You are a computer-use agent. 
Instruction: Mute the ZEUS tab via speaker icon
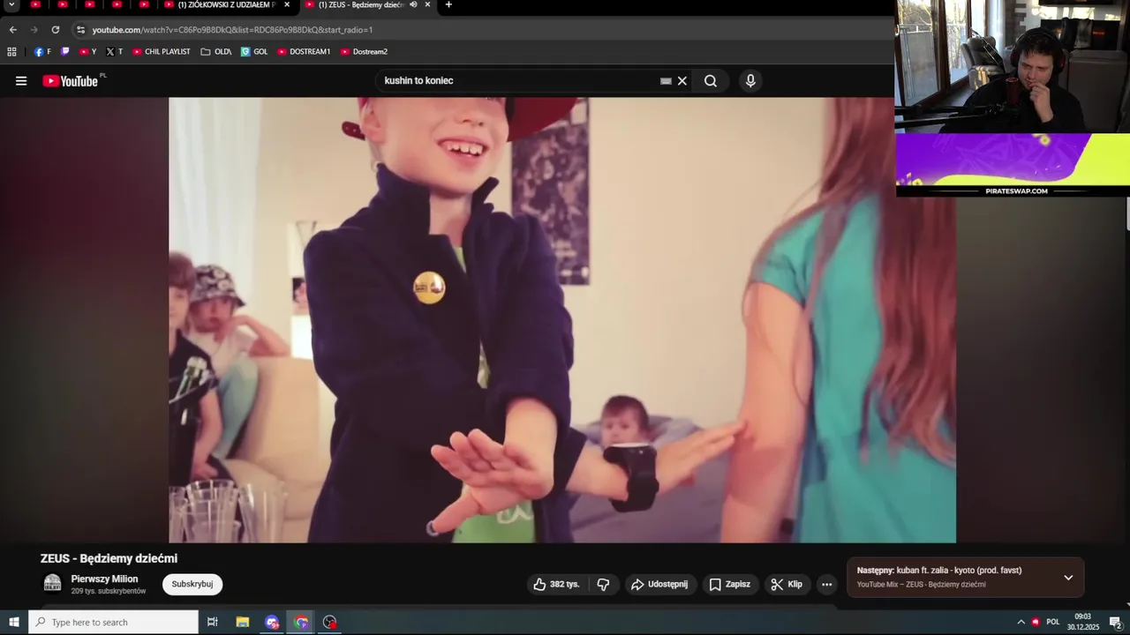click(413, 4)
